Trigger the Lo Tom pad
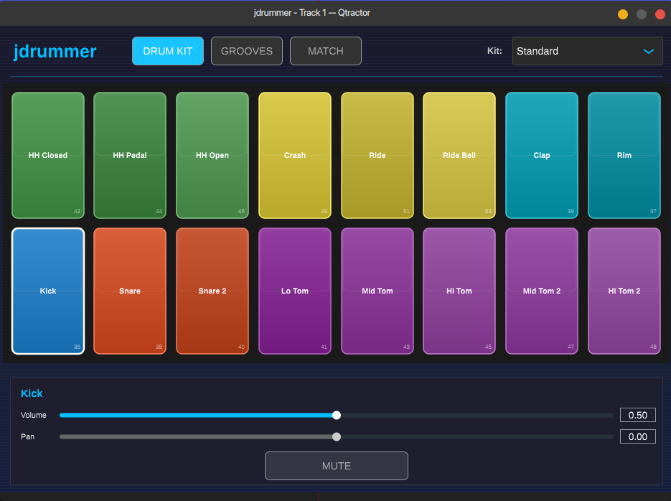The image size is (671, 501). point(294,291)
